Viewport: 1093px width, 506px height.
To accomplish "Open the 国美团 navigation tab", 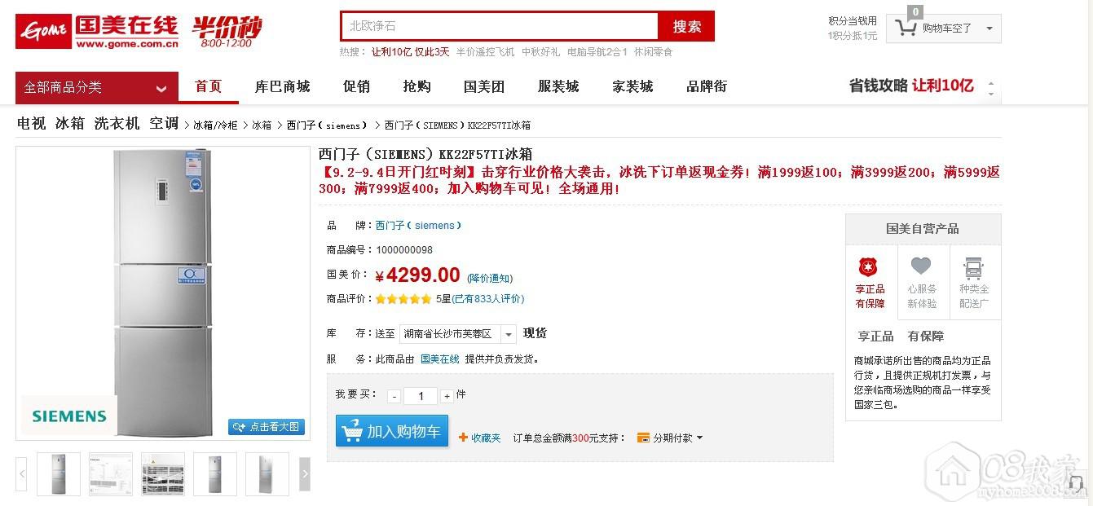I will 484,86.
